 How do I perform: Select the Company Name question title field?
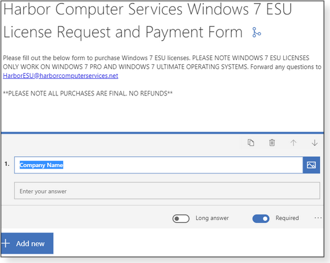coord(158,165)
